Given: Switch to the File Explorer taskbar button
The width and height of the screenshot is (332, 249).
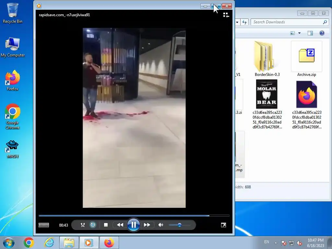Looking at the screenshot, I should coord(69,243).
